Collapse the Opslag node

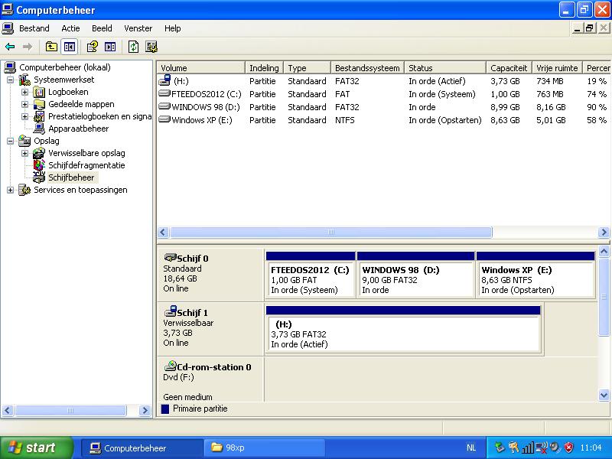pos(11,142)
